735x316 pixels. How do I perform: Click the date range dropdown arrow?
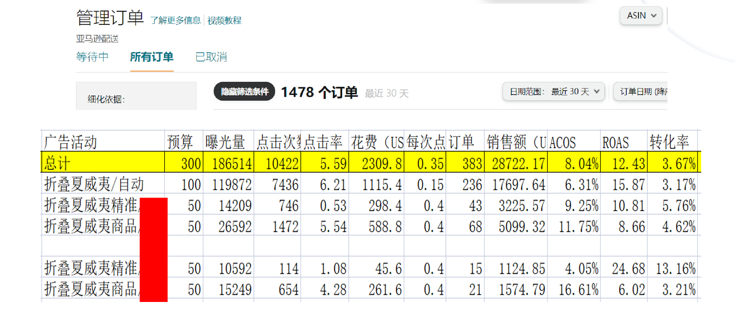[596, 92]
